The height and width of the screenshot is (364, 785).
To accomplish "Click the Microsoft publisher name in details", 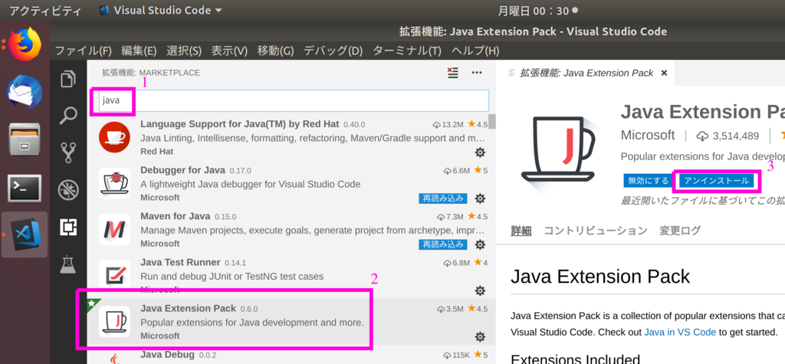I will (x=648, y=135).
